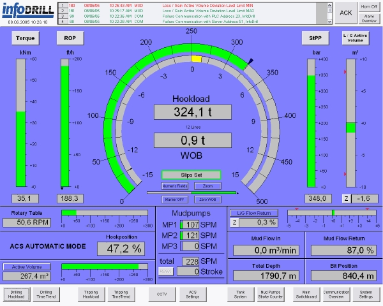Toggle the Marker OFF button

pyautogui.click(x=175, y=200)
